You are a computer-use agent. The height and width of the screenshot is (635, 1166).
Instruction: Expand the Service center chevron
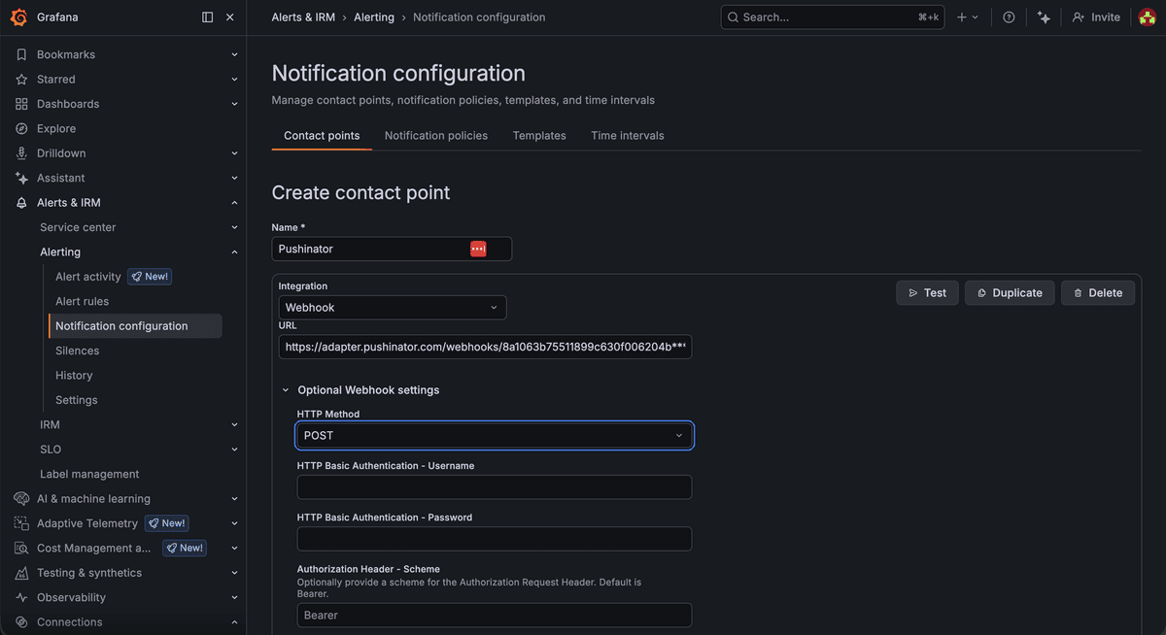234,227
